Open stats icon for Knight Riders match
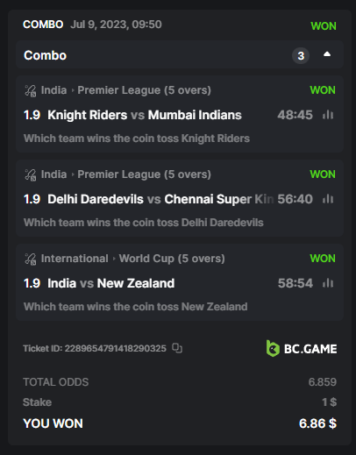Viewport: 356px width, 455px height. coord(328,115)
